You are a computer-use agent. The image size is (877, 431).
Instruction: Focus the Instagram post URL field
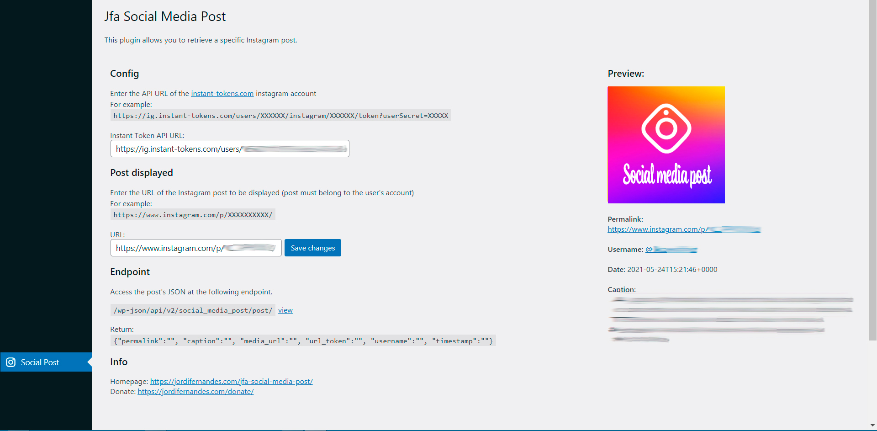click(196, 248)
